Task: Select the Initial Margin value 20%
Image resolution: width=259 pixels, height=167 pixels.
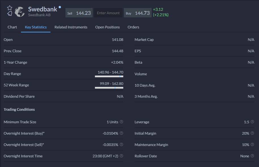Action: (245, 133)
